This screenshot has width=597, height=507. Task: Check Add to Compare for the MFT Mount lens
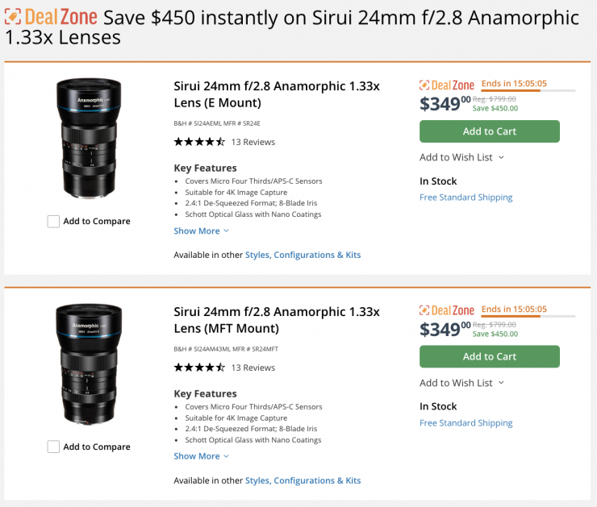(x=53, y=447)
